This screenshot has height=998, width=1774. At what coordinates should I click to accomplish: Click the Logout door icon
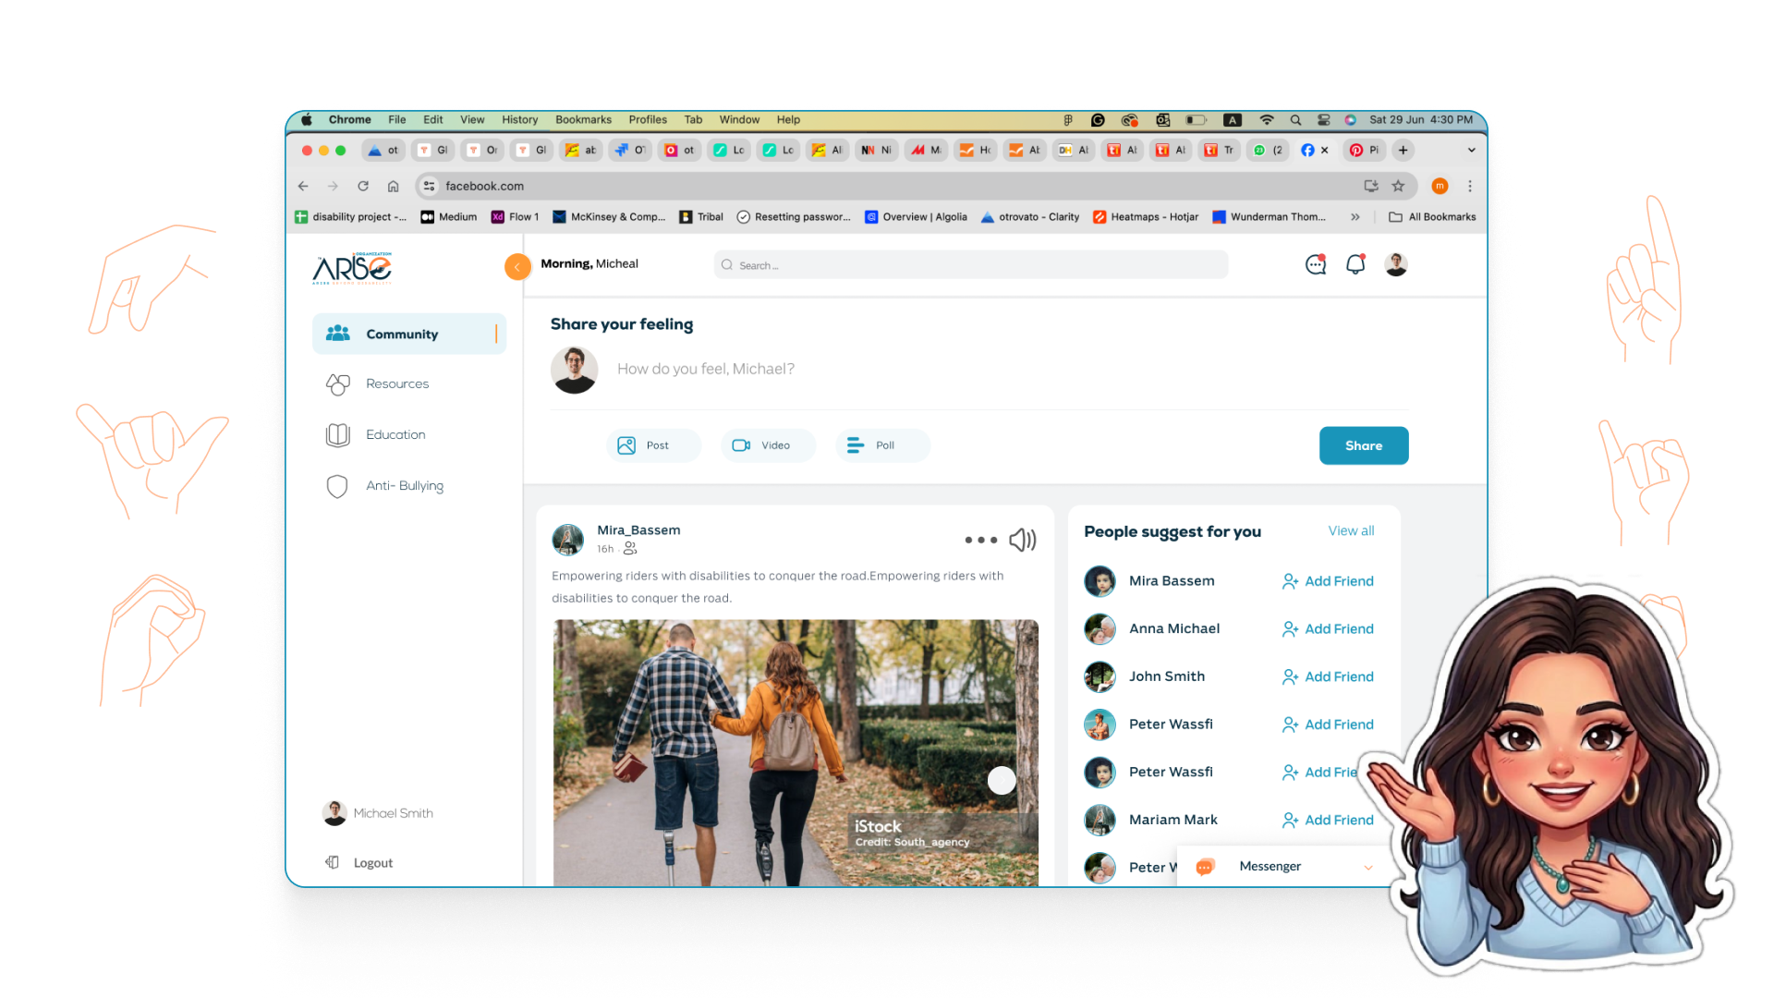click(x=332, y=862)
